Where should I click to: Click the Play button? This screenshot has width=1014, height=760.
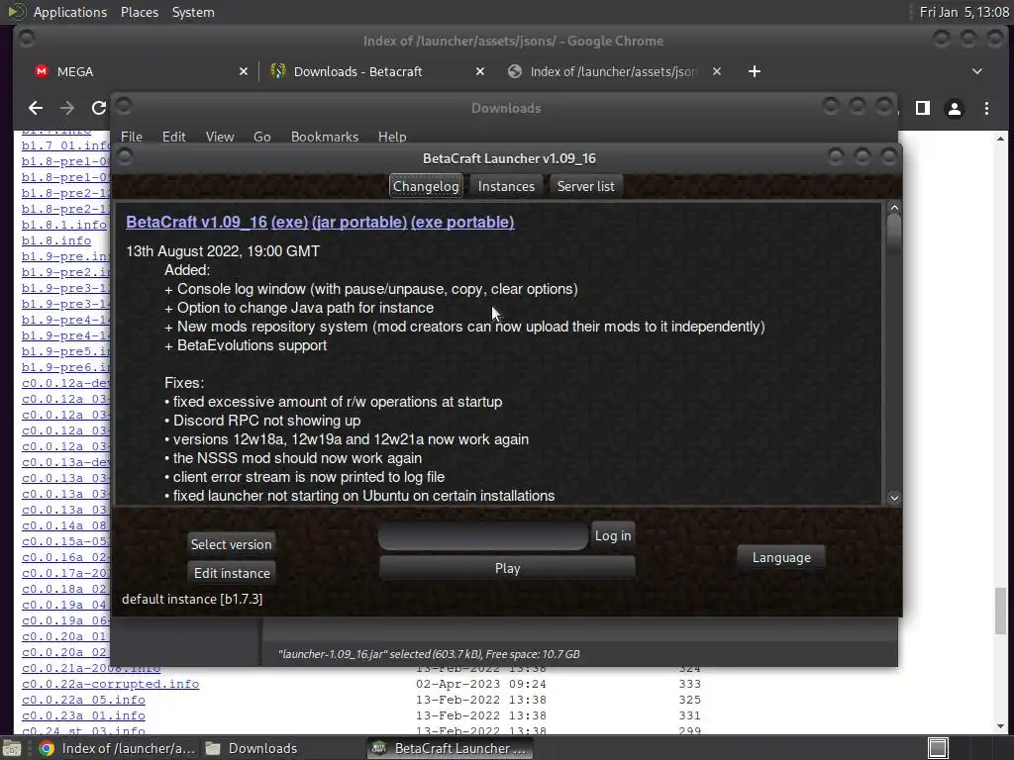507,568
